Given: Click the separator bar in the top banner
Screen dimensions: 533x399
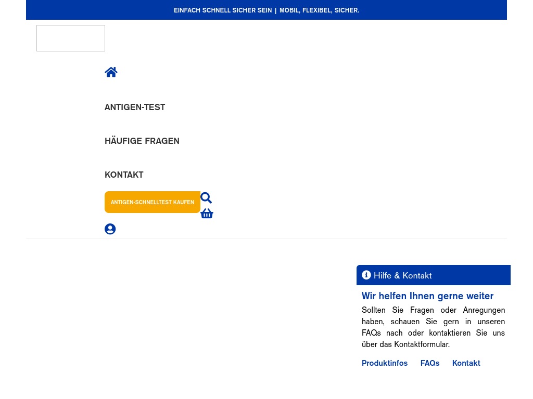Looking at the screenshot, I should tap(276, 10).
